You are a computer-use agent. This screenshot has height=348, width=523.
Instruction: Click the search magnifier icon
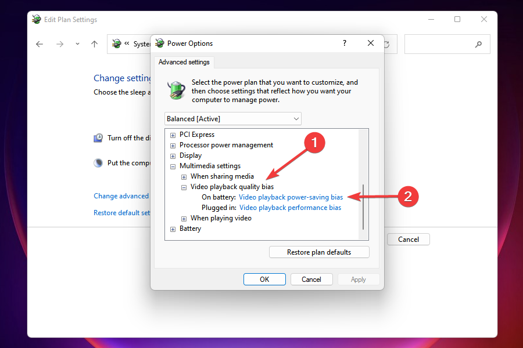[x=479, y=44]
